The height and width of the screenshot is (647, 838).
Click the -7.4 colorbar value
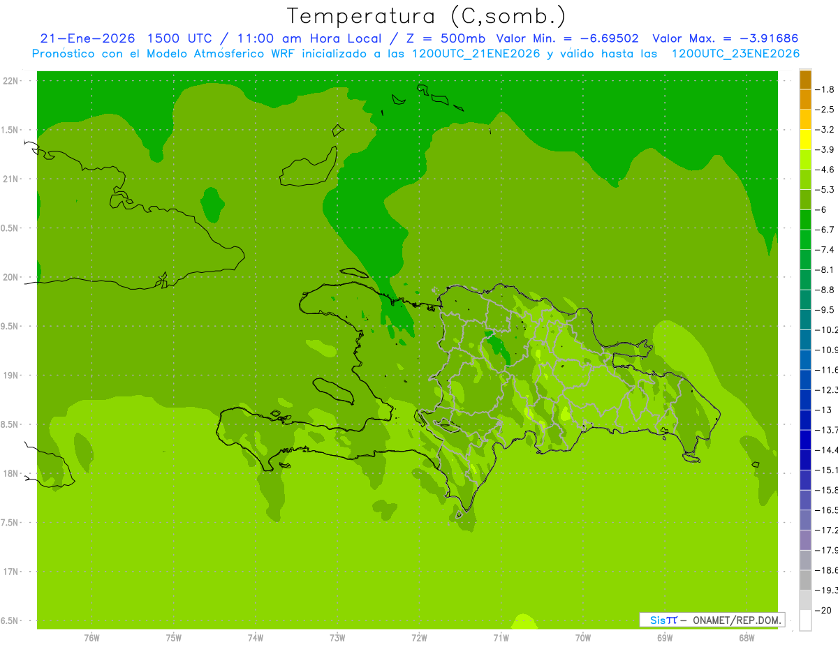825,250
